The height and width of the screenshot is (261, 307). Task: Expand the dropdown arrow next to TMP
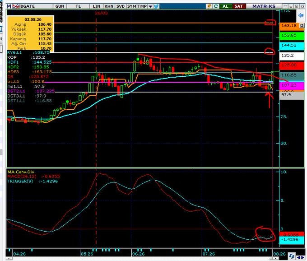tap(150, 6)
